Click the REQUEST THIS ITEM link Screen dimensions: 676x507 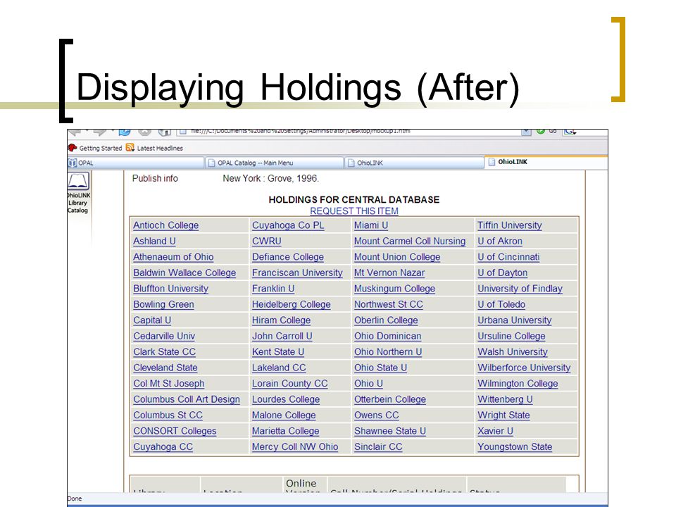coord(354,211)
